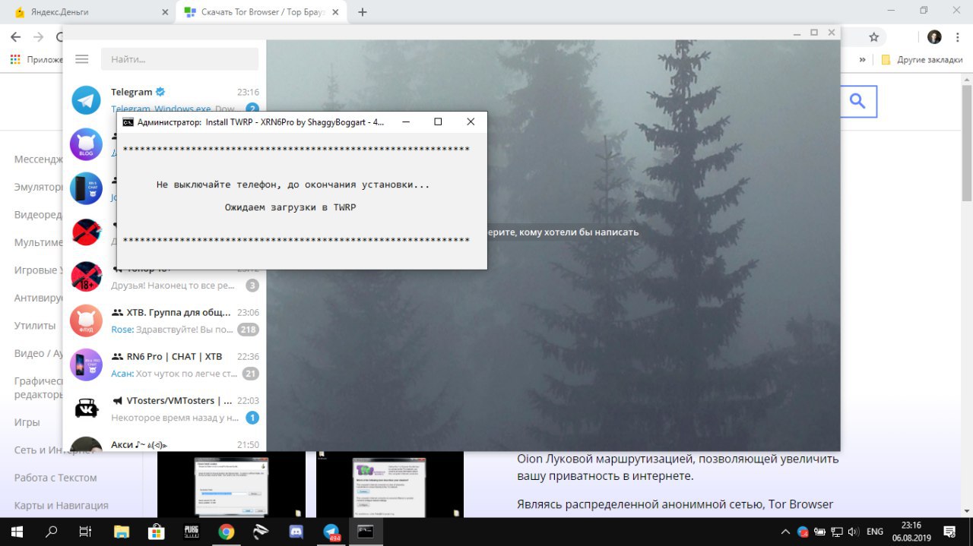Open the Утилиты category link
Screen dimensions: 973x546
[35, 325]
